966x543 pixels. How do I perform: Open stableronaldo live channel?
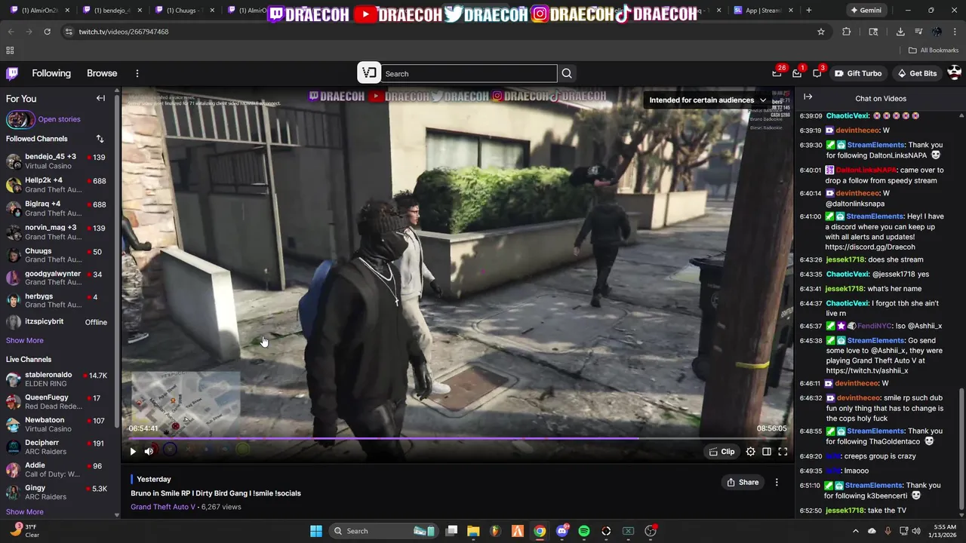pos(59,379)
